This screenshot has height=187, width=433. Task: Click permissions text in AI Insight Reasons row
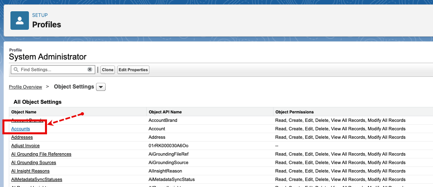pos(340,171)
